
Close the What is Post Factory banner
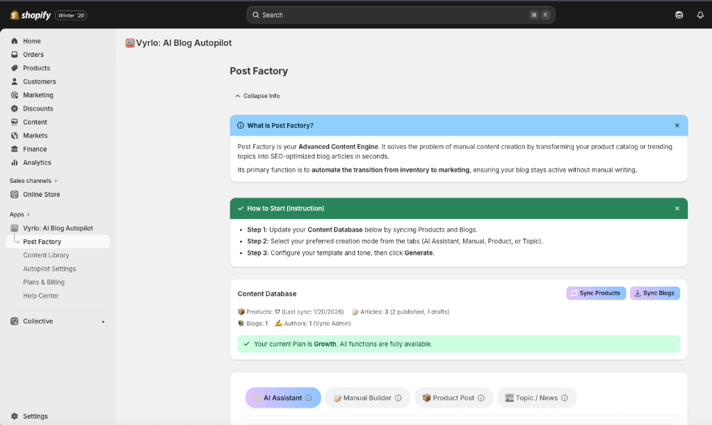[677, 125]
